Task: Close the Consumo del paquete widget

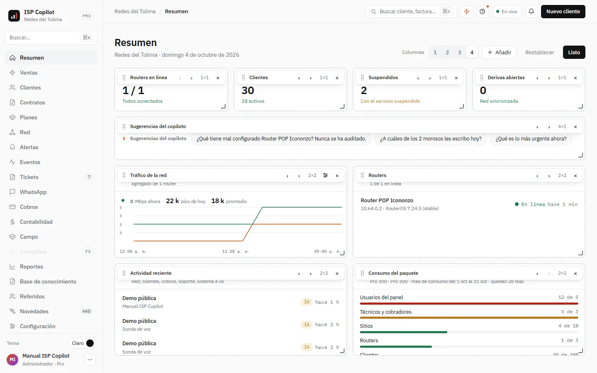Action: (x=575, y=274)
